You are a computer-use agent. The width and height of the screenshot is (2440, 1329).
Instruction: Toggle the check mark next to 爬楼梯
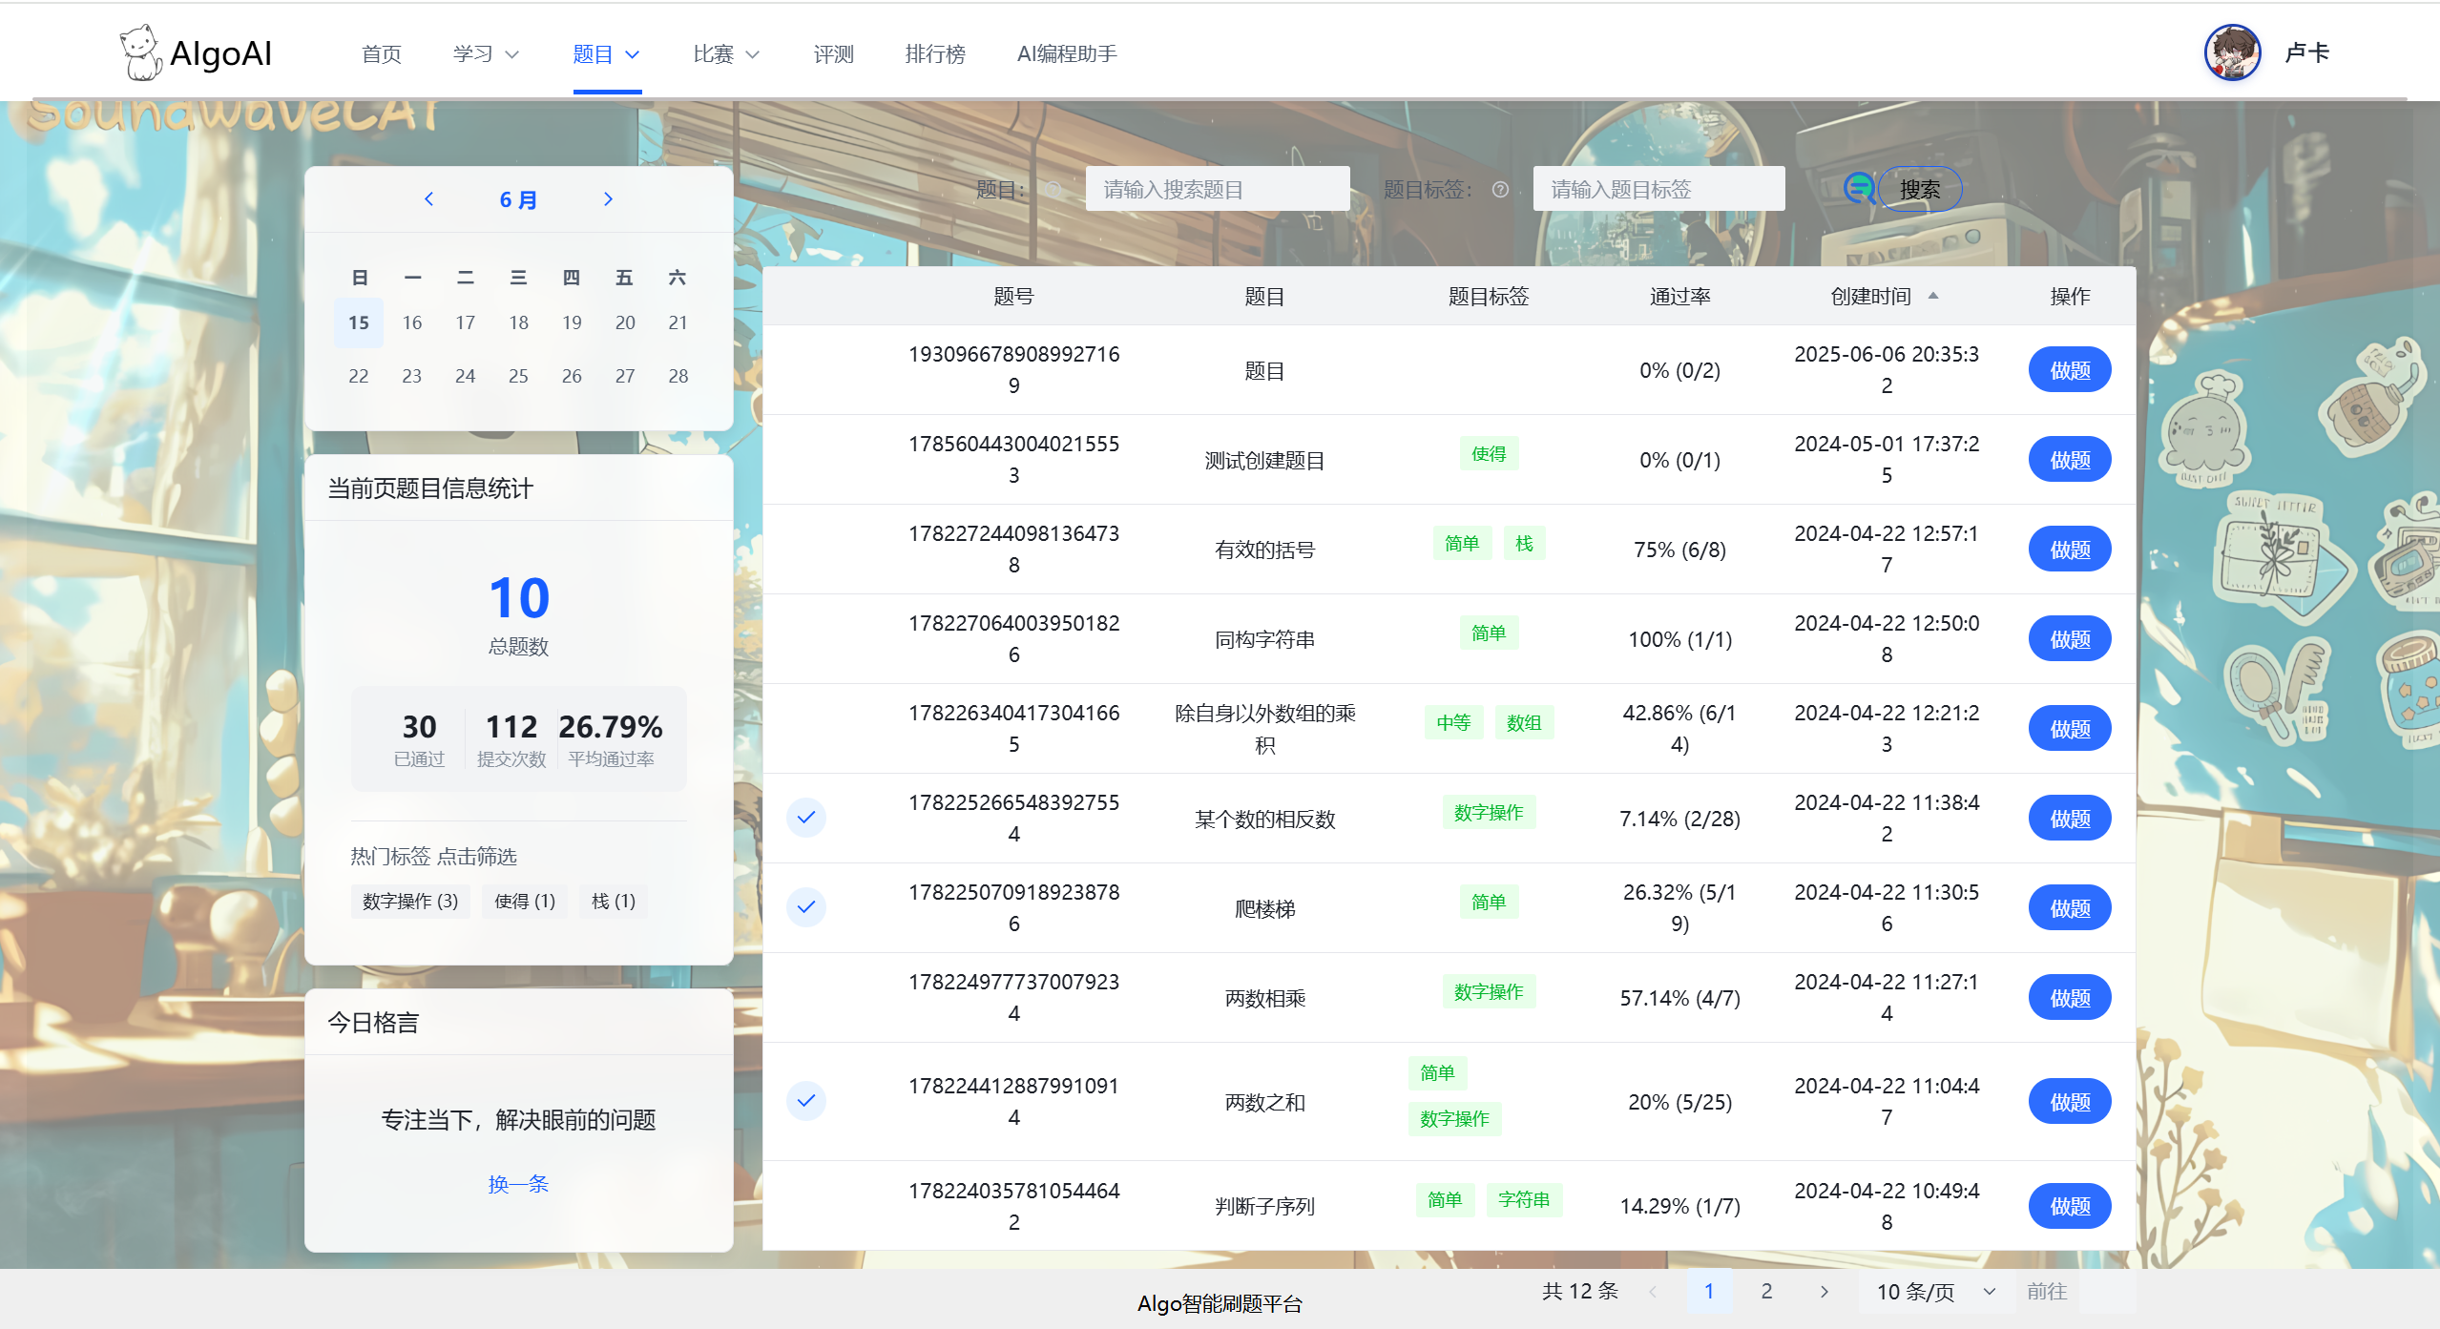coord(806,907)
